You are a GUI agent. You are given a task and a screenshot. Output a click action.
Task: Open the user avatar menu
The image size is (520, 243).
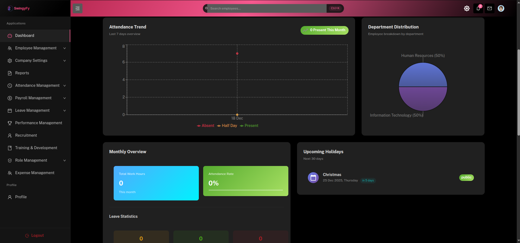click(501, 8)
